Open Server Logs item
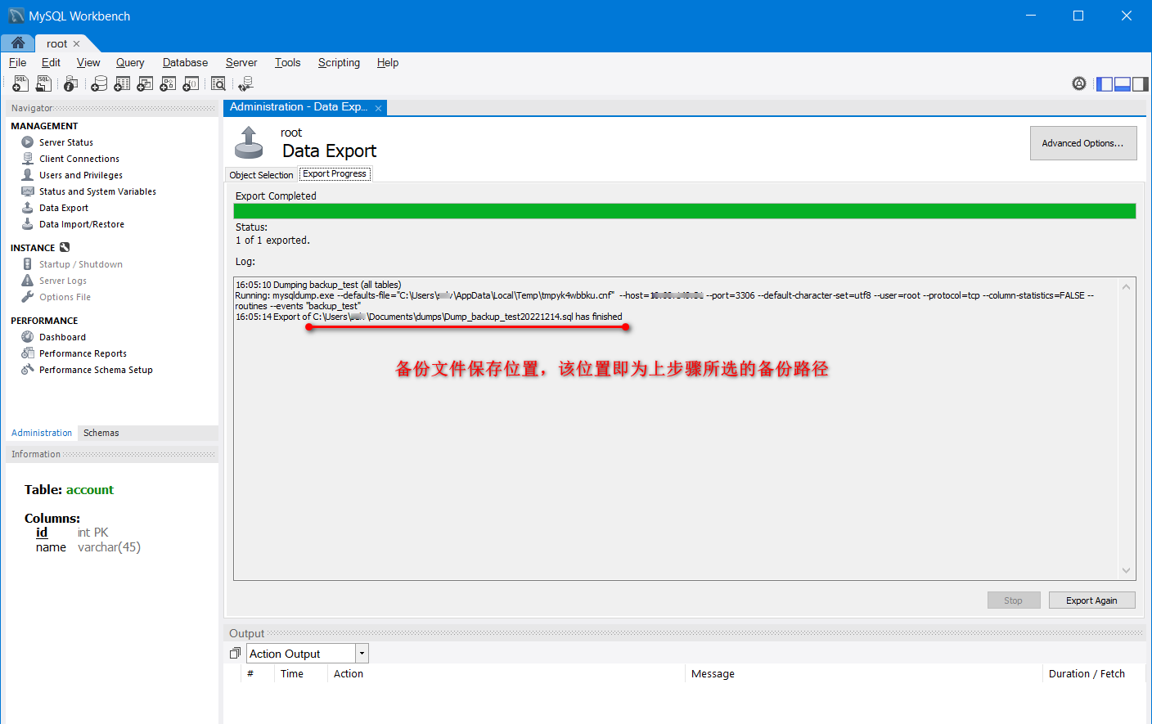This screenshot has width=1152, height=724. pyautogui.click(x=62, y=281)
